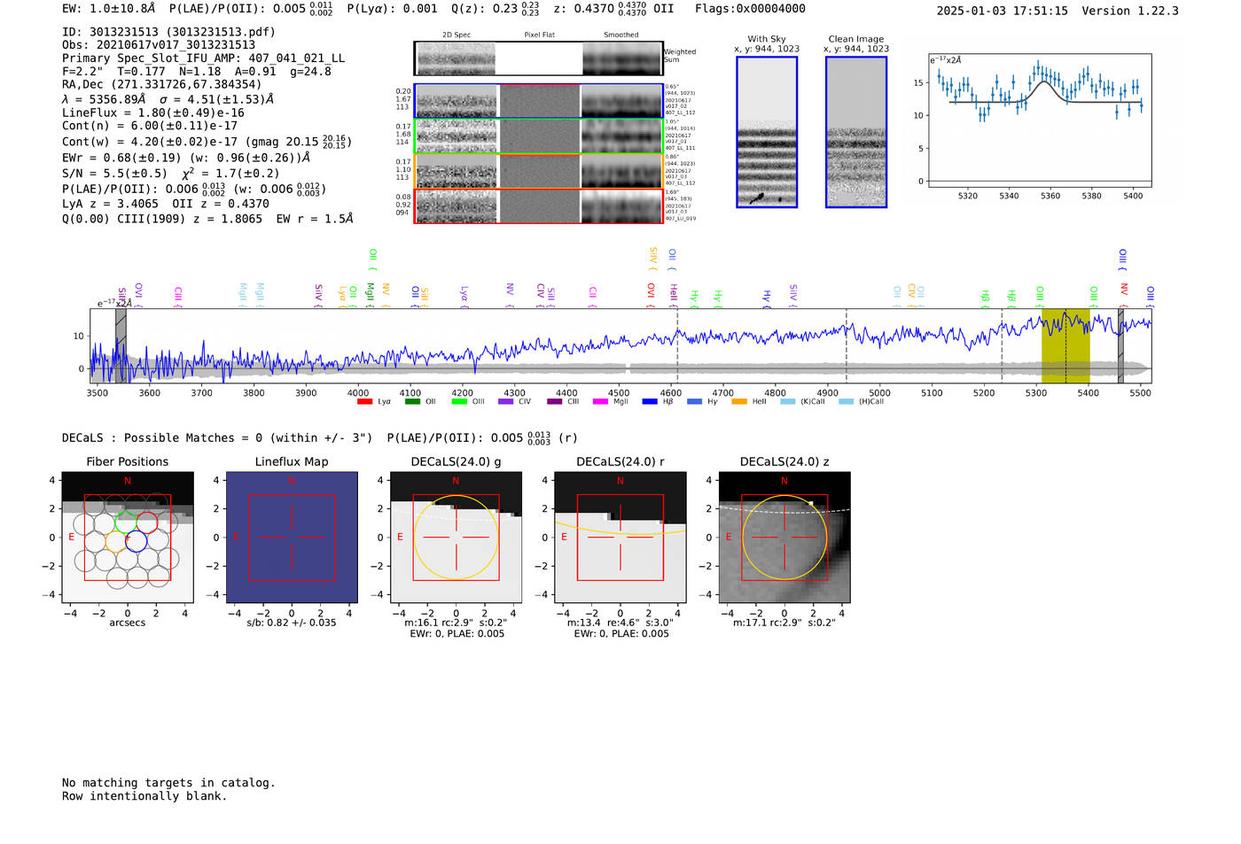Open the Lineflux Map panel
Image resolution: width=1241 pixels, height=844 pixels.
[292, 537]
